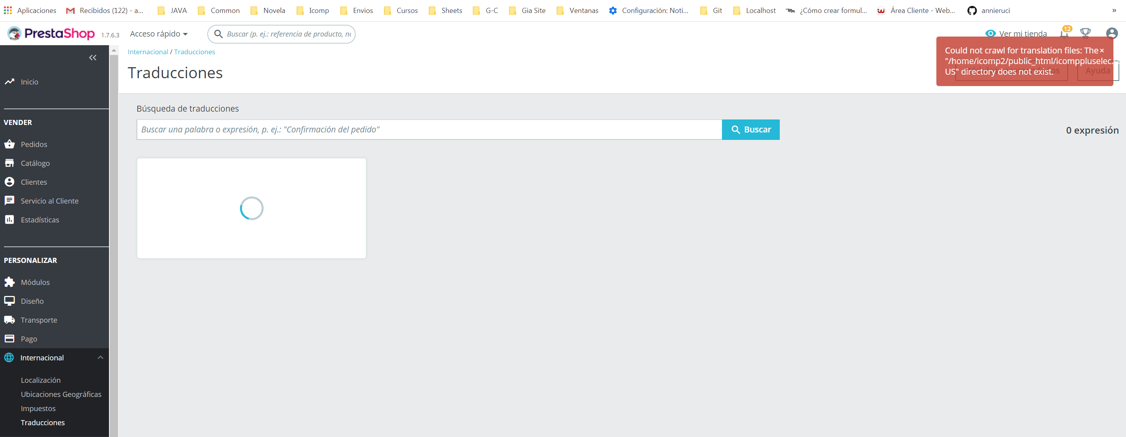Click the PrestaShop logo
Image resolution: width=1126 pixels, height=437 pixels.
[51, 34]
